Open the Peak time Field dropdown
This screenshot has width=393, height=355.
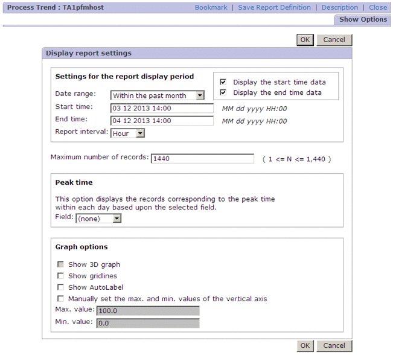pos(98,219)
